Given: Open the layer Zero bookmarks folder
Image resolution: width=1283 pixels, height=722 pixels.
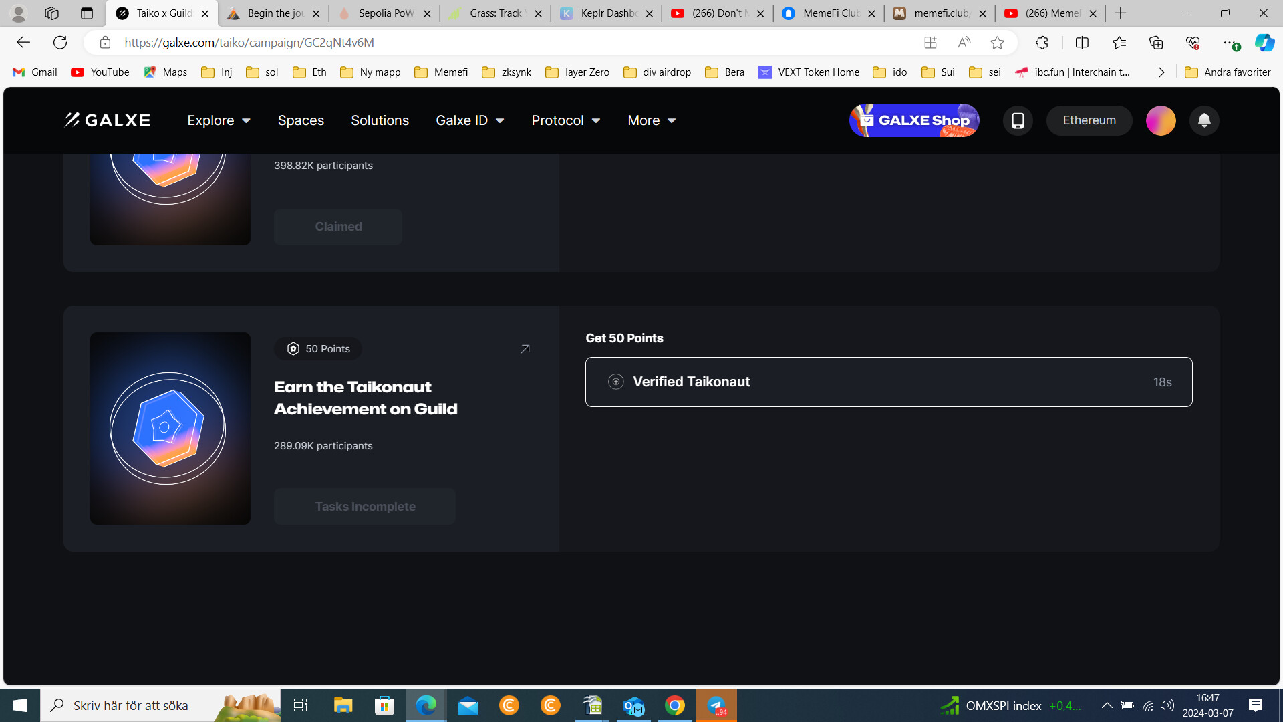Looking at the screenshot, I should [577, 72].
